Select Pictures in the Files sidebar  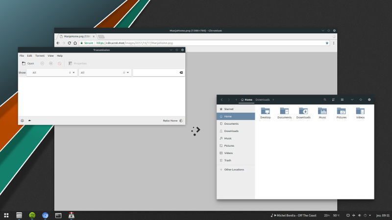tap(236, 146)
